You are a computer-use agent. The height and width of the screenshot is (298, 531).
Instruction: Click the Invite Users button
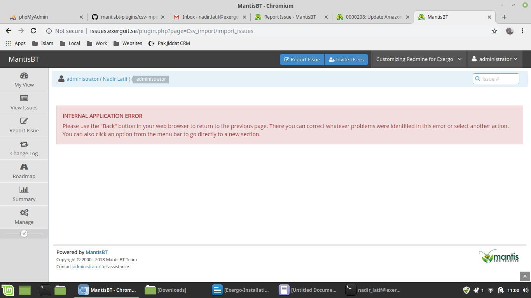click(x=346, y=59)
